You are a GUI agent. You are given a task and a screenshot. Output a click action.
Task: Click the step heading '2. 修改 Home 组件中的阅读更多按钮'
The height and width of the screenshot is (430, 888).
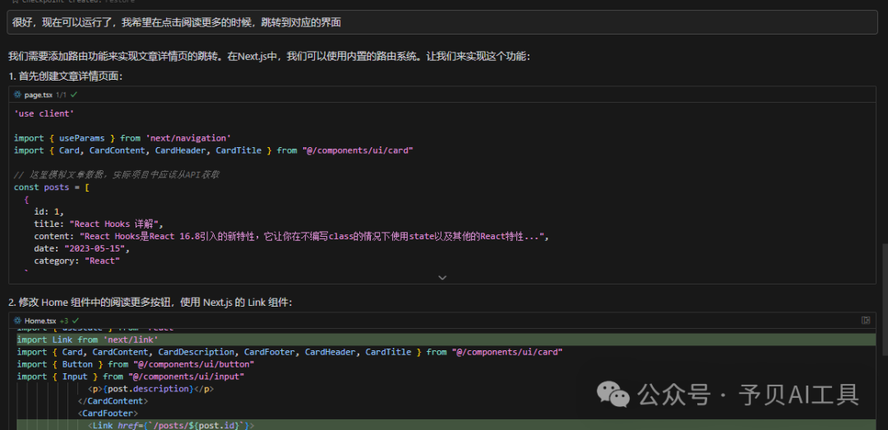click(x=150, y=303)
